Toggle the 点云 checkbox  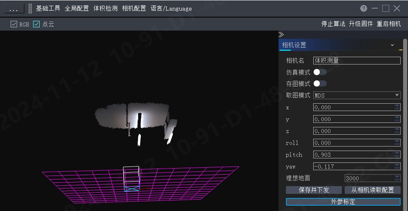tap(36, 24)
